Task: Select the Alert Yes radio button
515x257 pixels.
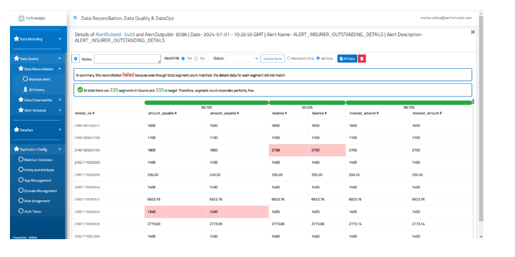Action: click(183, 58)
